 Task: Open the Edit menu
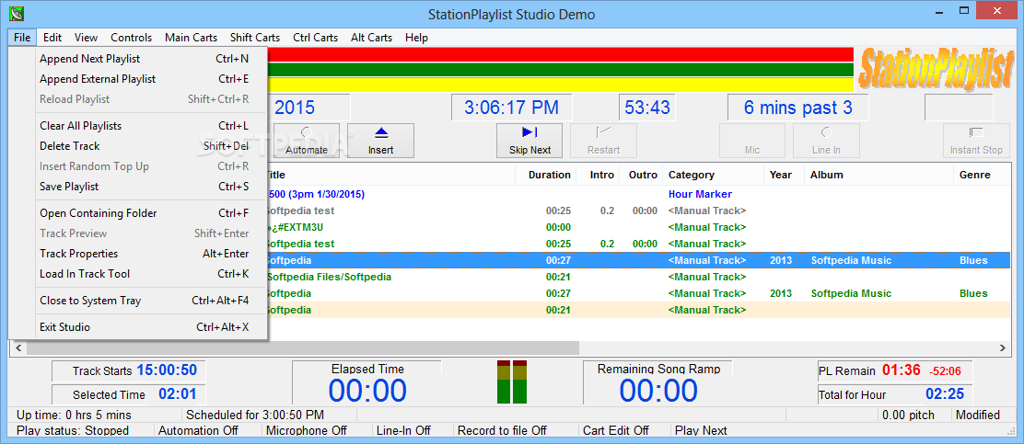[52, 38]
